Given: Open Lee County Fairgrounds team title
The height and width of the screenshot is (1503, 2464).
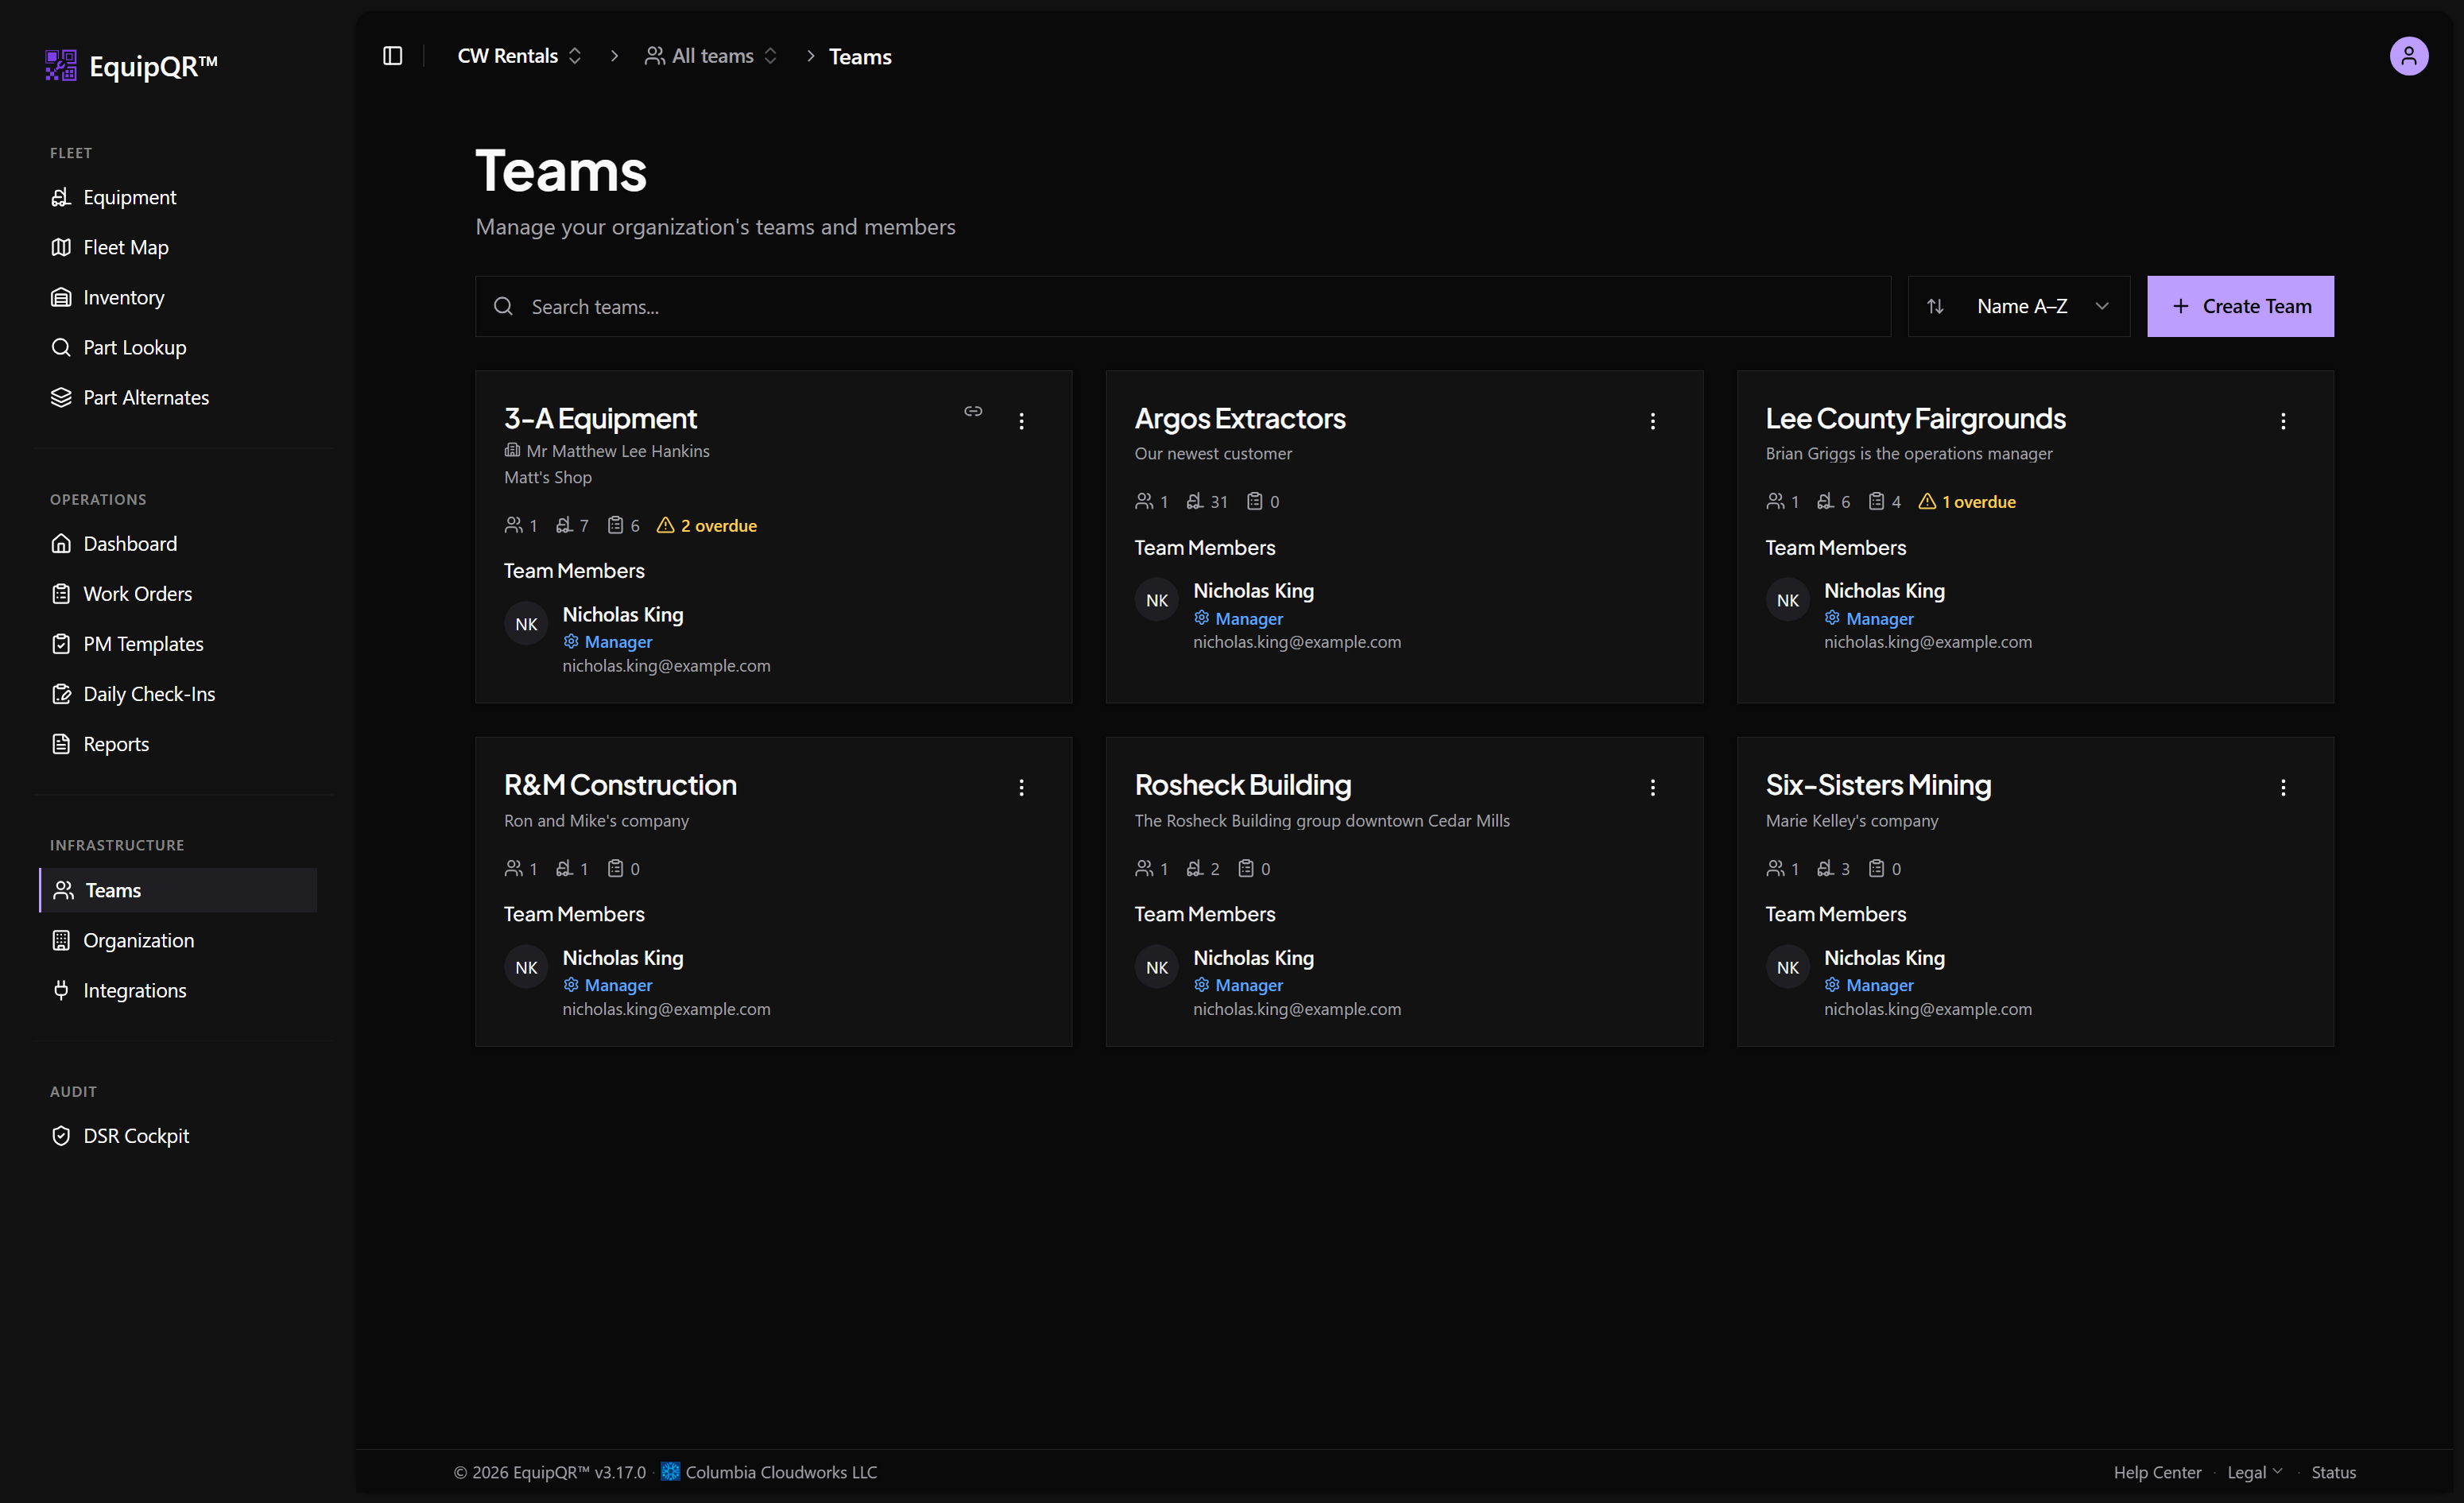Looking at the screenshot, I should [x=1915, y=418].
